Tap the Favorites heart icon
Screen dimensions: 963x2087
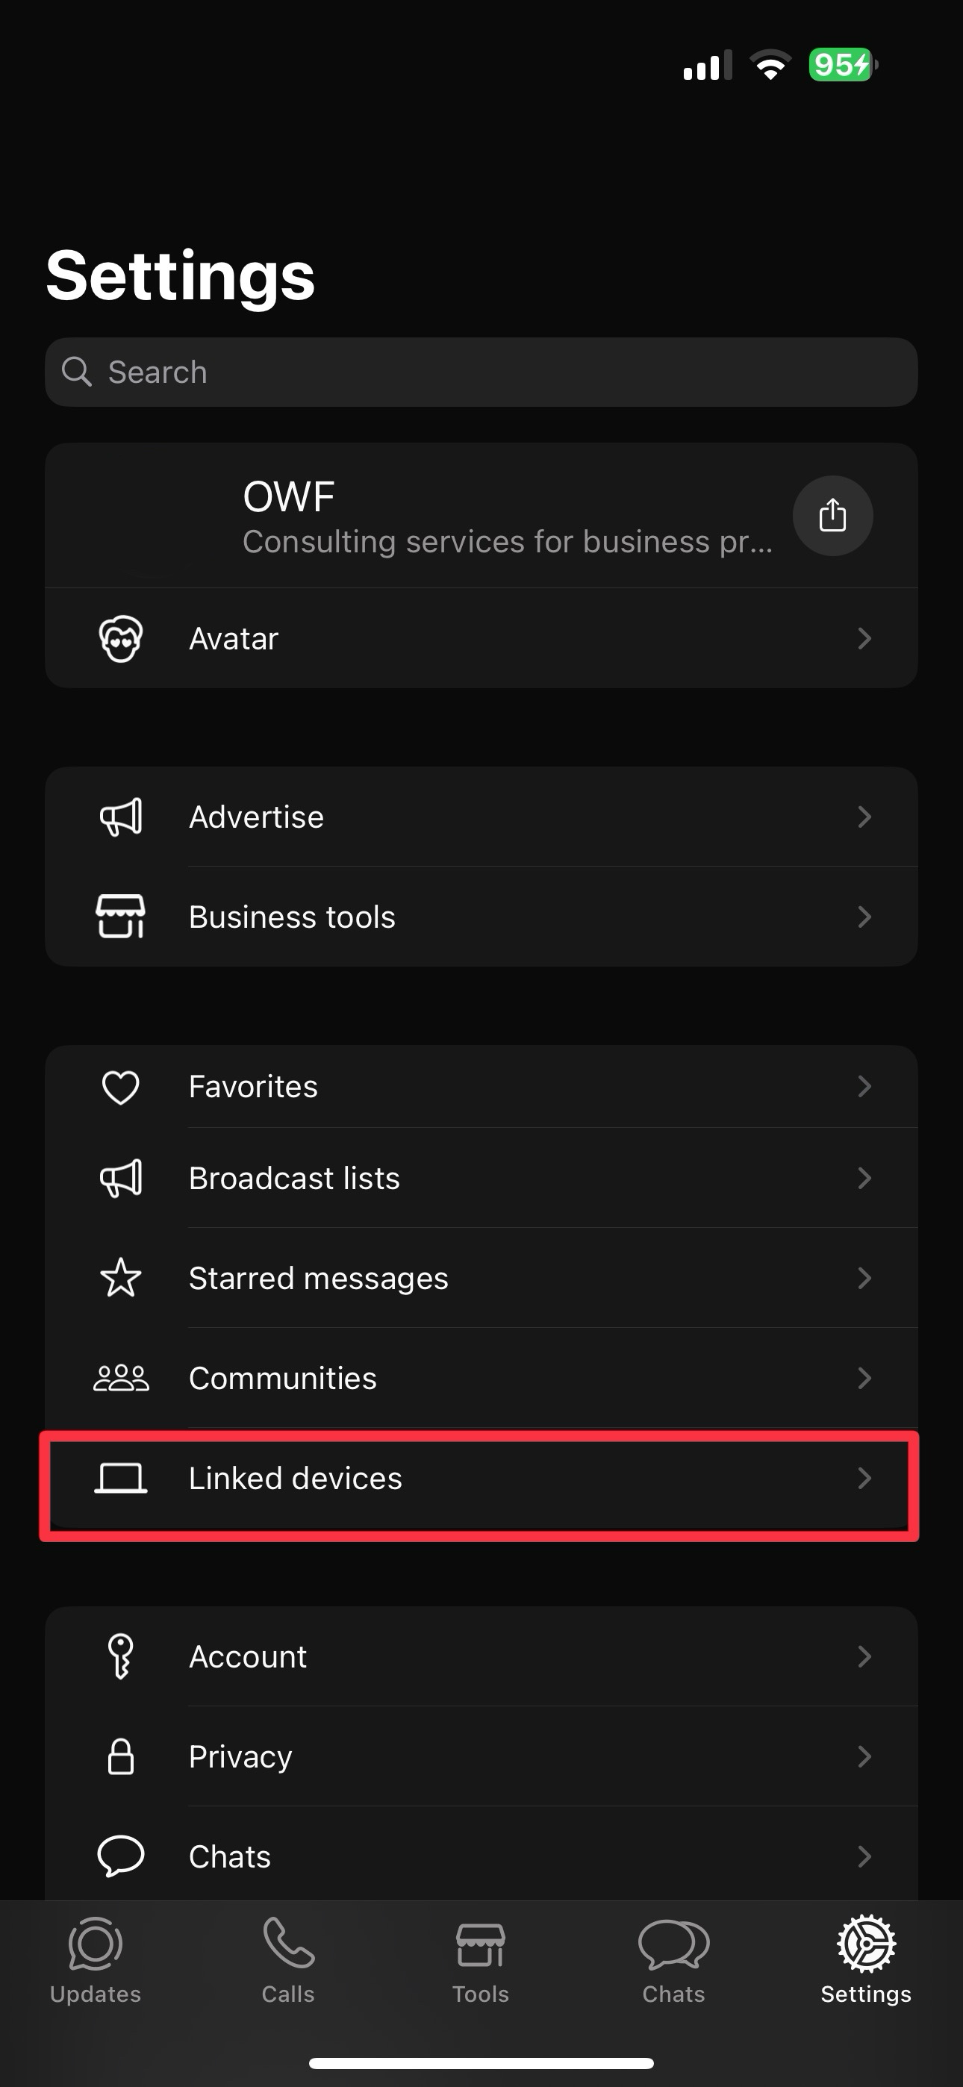121,1087
